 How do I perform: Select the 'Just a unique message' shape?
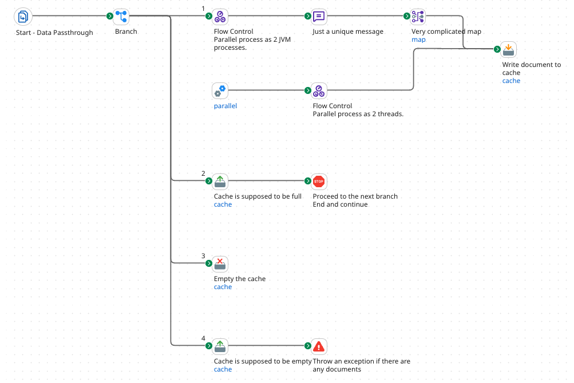tap(319, 17)
